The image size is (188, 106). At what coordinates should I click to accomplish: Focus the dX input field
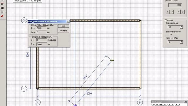(41, 28)
